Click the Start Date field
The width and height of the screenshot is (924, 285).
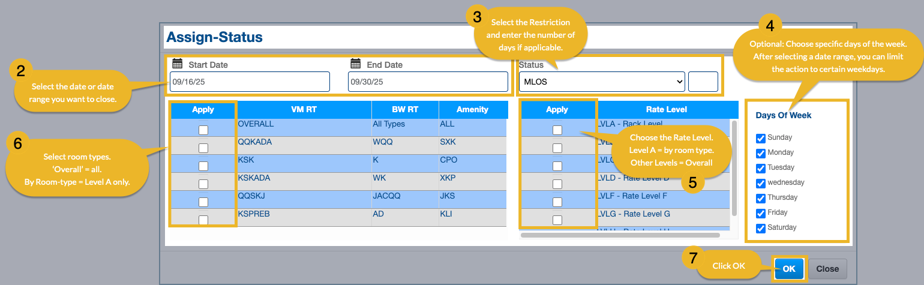(x=250, y=82)
